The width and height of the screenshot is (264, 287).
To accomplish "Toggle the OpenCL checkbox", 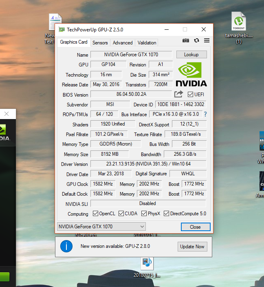I will pos(95,214).
